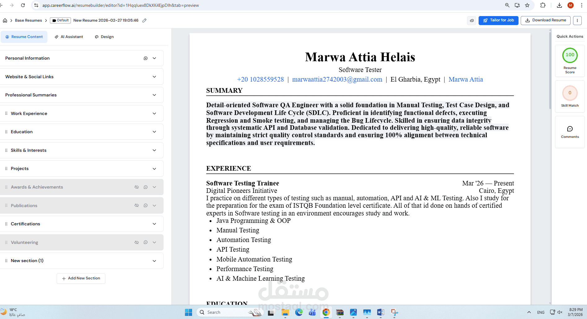Expand the Personal Information section

coord(154,58)
